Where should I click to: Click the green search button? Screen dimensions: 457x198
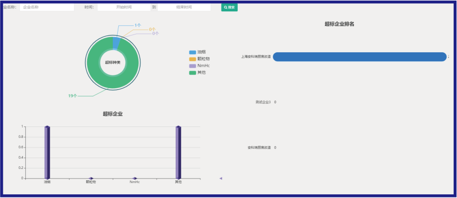(230, 7)
